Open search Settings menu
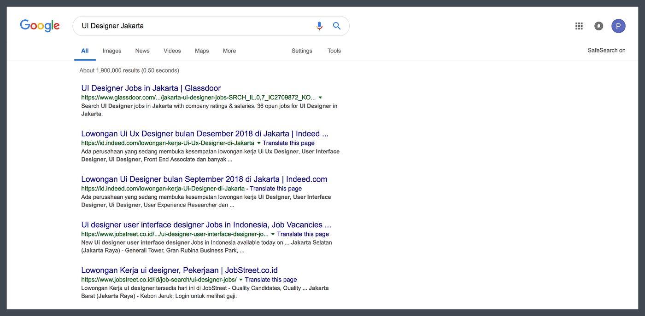This screenshot has height=316, width=645. tap(302, 51)
